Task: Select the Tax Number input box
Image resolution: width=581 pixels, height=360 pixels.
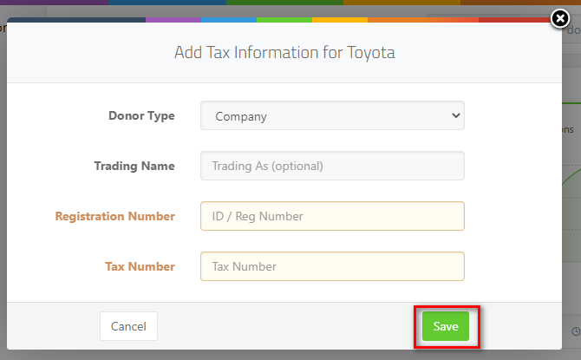Action: tap(332, 266)
